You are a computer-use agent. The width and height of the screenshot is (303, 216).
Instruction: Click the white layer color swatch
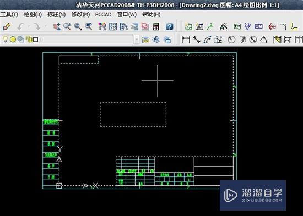(36, 40)
